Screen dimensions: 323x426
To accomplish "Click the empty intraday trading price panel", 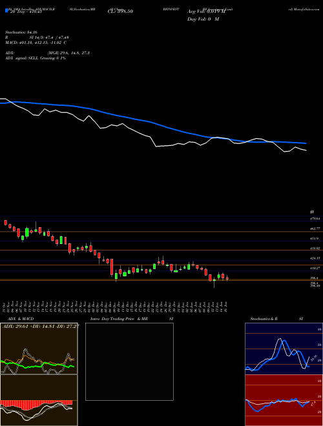I will [129, 361].
